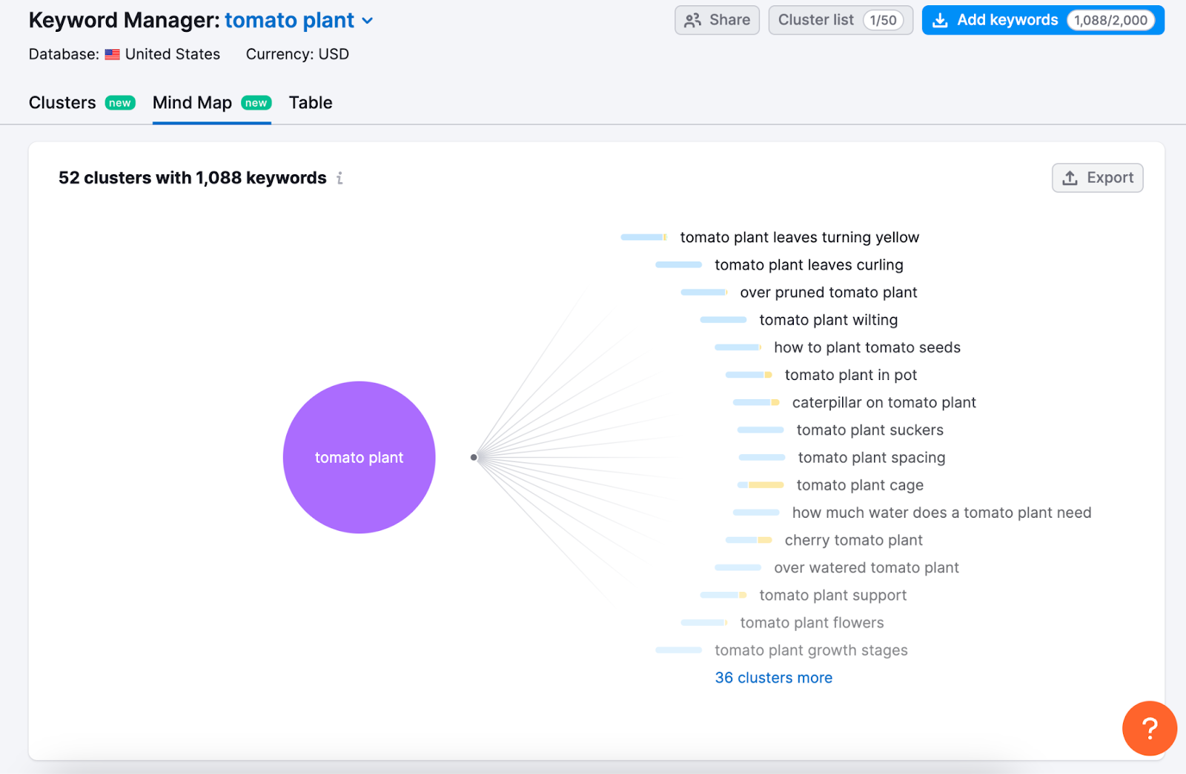Open the Table tab
Viewport: 1186px width, 774px height.
pos(311,102)
